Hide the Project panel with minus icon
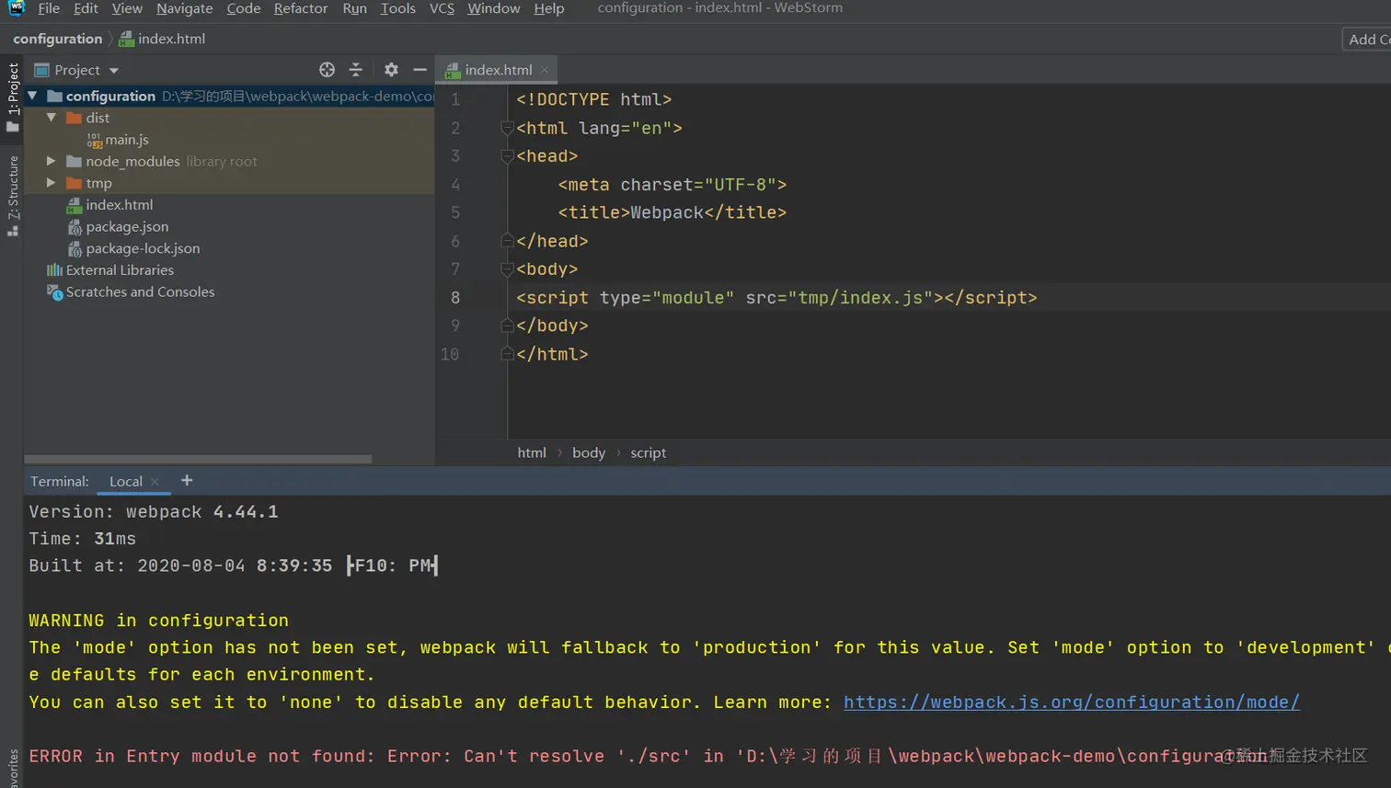Image resolution: width=1391 pixels, height=788 pixels. pos(420,70)
